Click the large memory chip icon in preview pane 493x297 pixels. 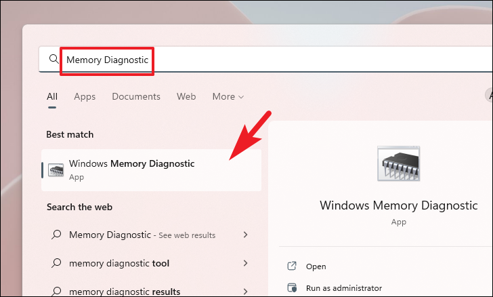pyautogui.click(x=398, y=163)
